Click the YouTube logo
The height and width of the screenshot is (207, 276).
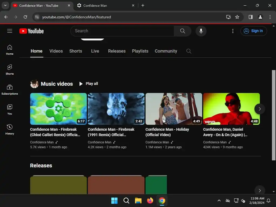pyautogui.click(x=32, y=31)
